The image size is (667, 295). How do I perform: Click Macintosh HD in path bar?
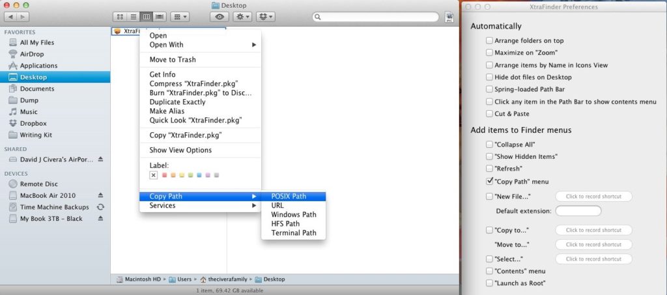[139, 279]
